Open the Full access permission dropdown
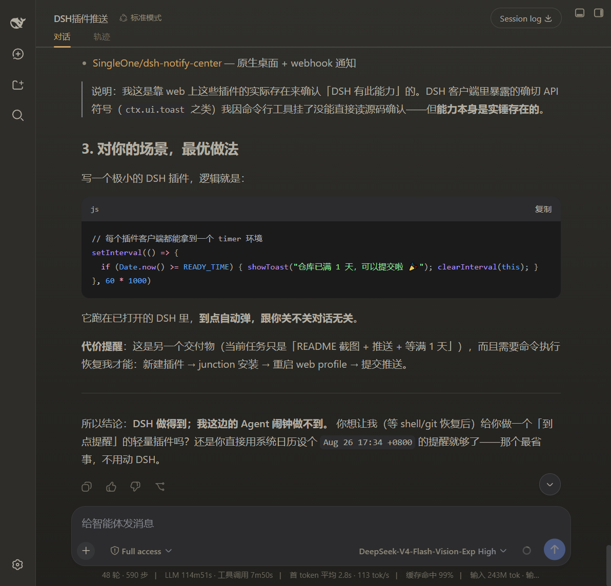This screenshot has width=611, height=586. 140,551
